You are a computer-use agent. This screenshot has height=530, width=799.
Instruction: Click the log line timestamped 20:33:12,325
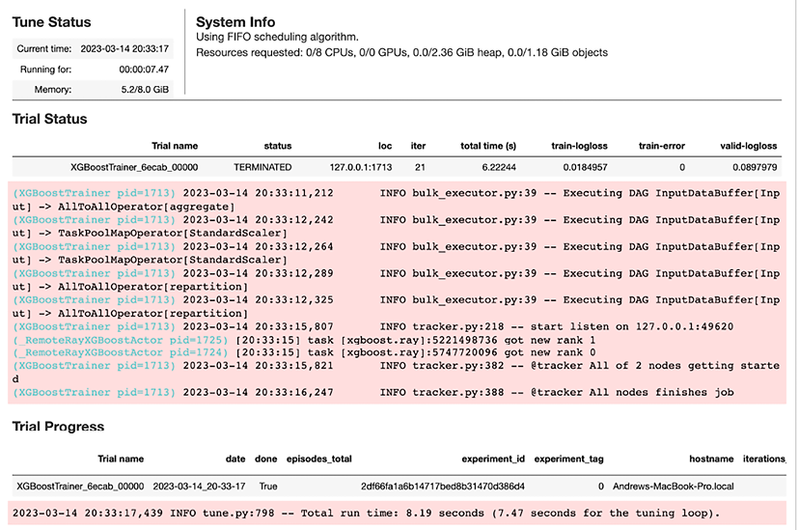point(396,306)
